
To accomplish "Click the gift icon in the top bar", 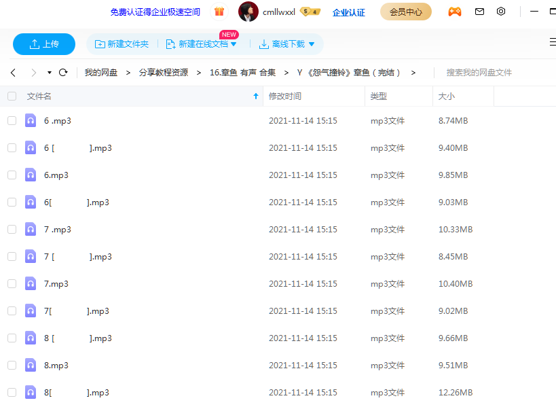I will [x=219, y=11].
